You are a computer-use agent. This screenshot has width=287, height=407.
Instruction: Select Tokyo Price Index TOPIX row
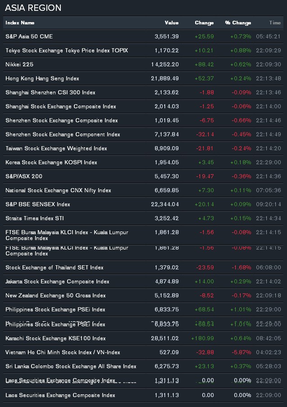tap(67, 51)
